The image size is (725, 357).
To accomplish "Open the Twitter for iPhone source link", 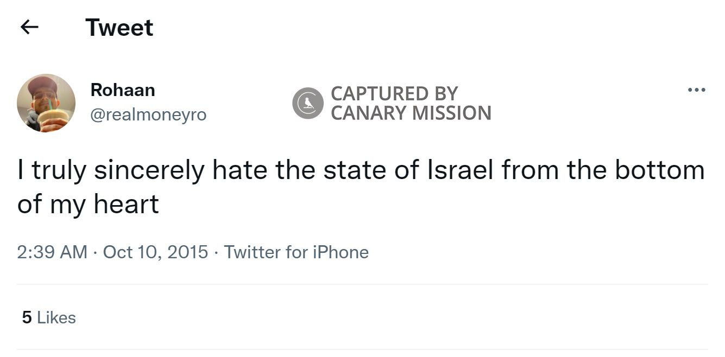I will [297, 252].
